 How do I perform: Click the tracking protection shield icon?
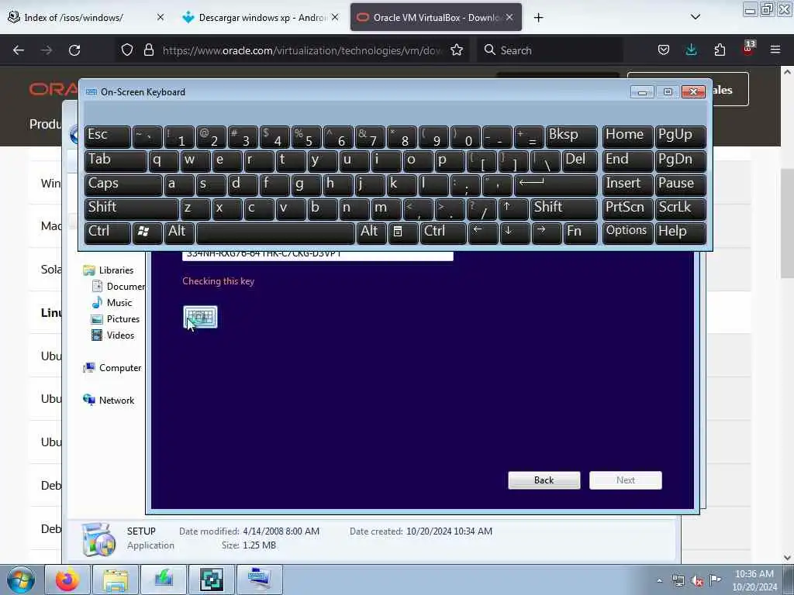click(x=127, y=50)
